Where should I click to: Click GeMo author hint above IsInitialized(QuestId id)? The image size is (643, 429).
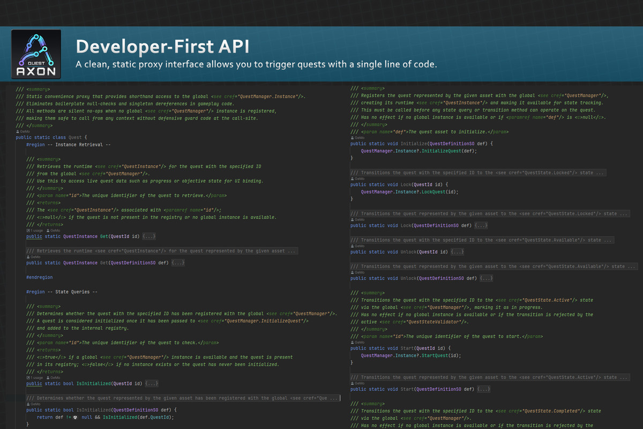click(54, 378)
